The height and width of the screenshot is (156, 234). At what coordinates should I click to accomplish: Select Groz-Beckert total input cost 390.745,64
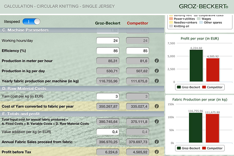click(x=108, y=122)
